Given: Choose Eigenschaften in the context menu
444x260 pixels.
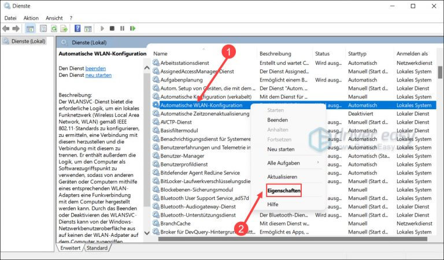Looking at the screenshot, I should (x=283, y=190).
